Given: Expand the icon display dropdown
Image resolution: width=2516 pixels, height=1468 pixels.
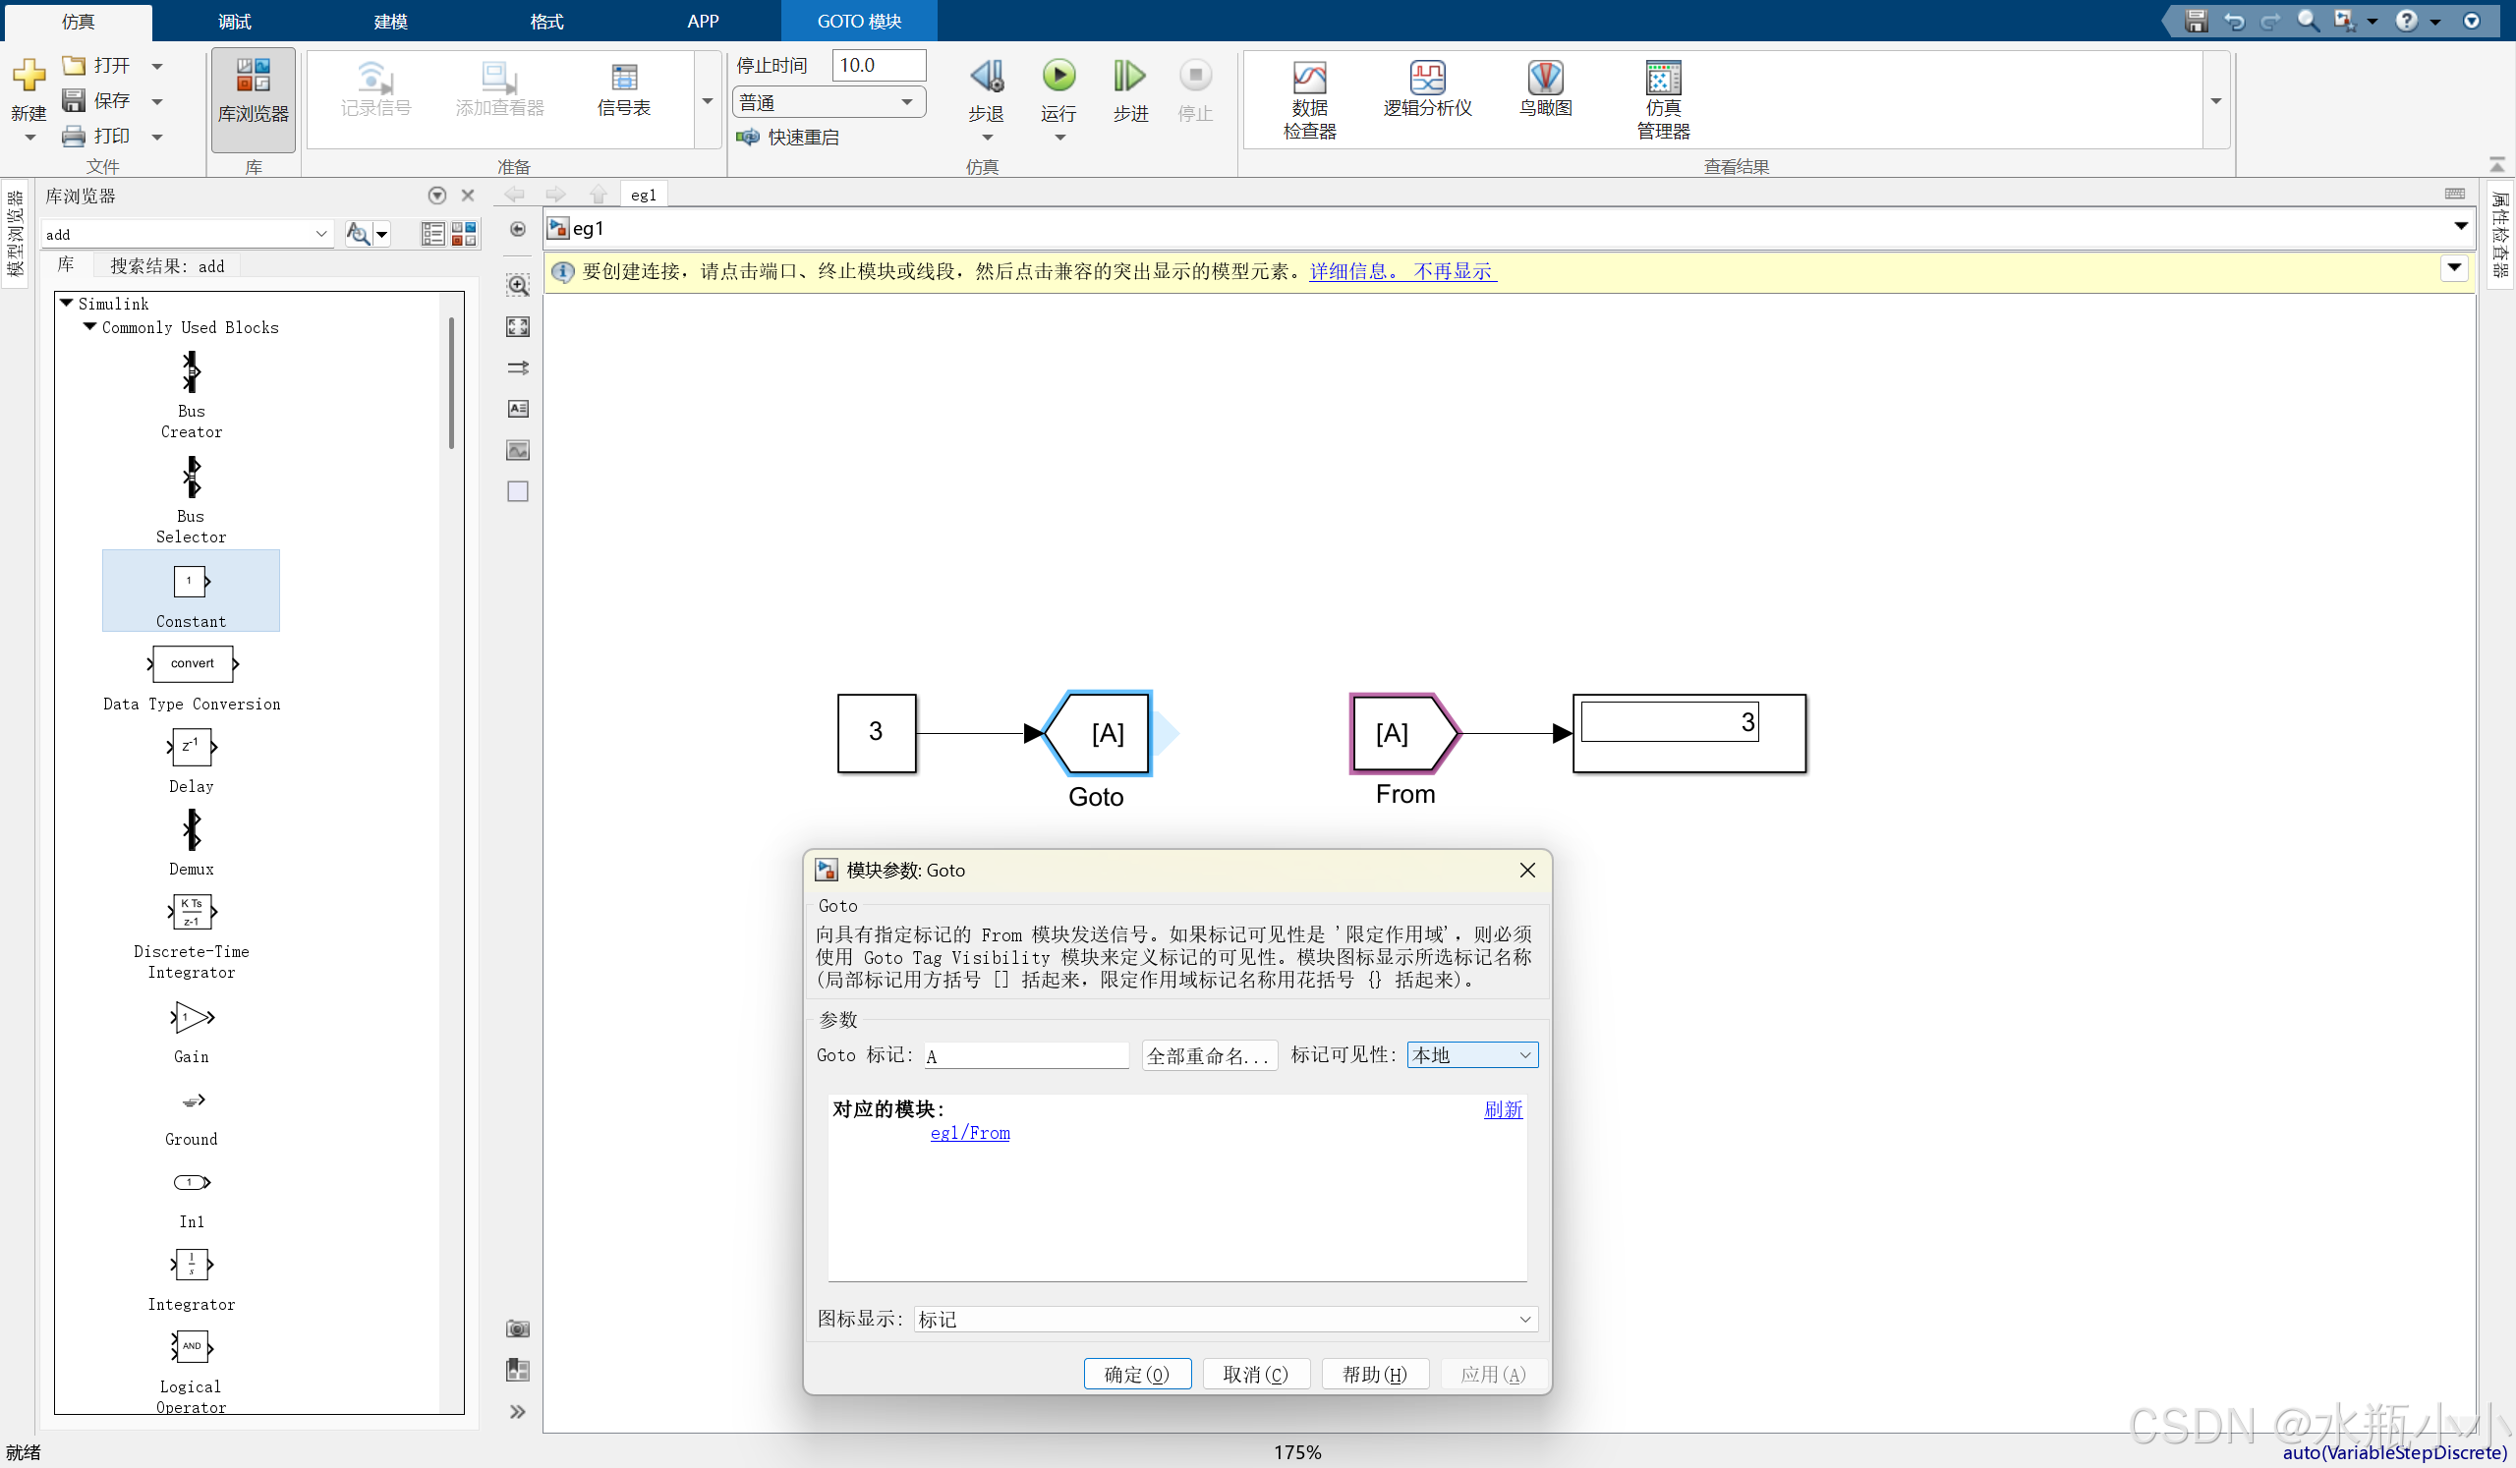Looking at the screenshot, I should click(1224, 1320).
